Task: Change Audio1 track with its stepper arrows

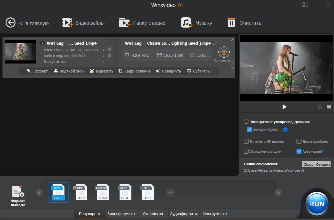Action: click(x=103, y=56)
